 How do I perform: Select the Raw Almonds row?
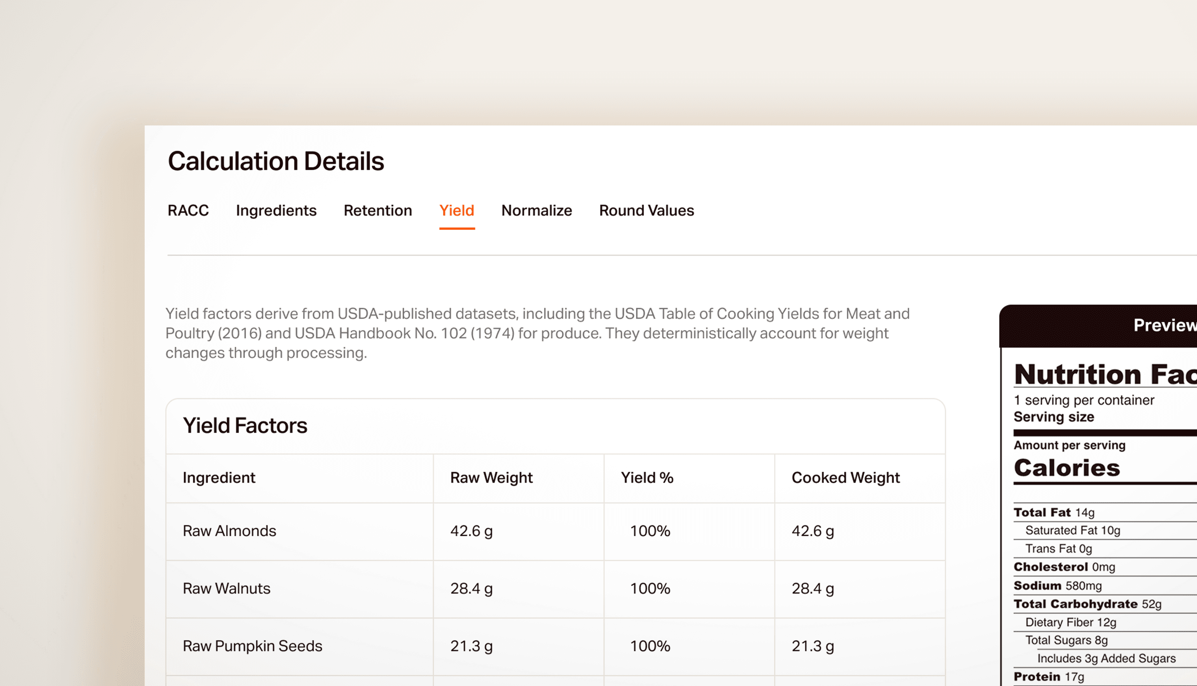pyautogui.click(x=229, y=531)
